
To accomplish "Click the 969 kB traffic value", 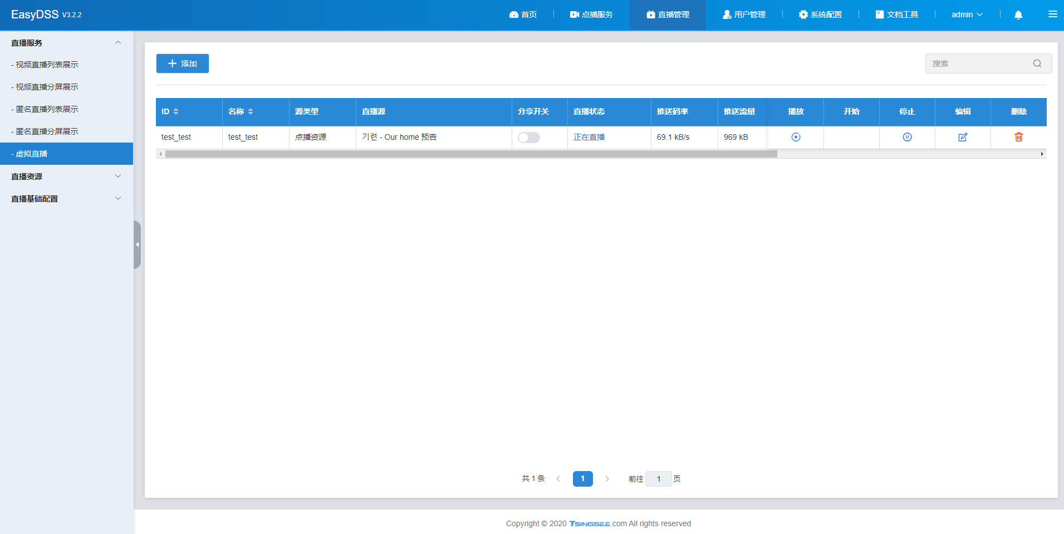I will click(x=736, y=137).
